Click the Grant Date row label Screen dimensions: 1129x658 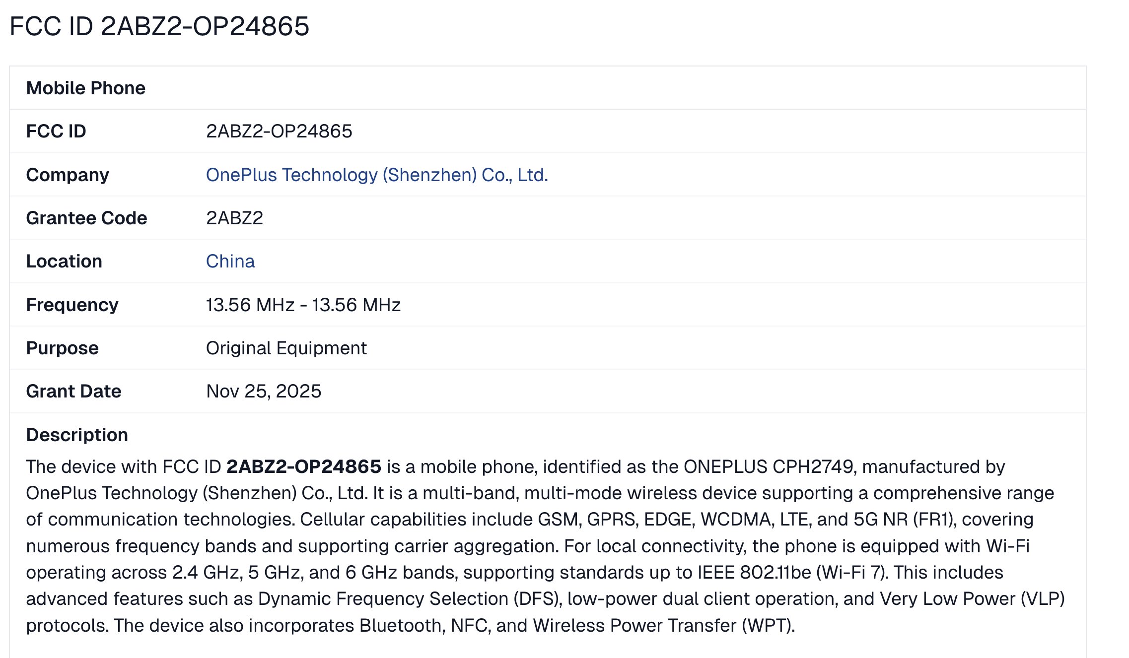[x=73, y=391]
